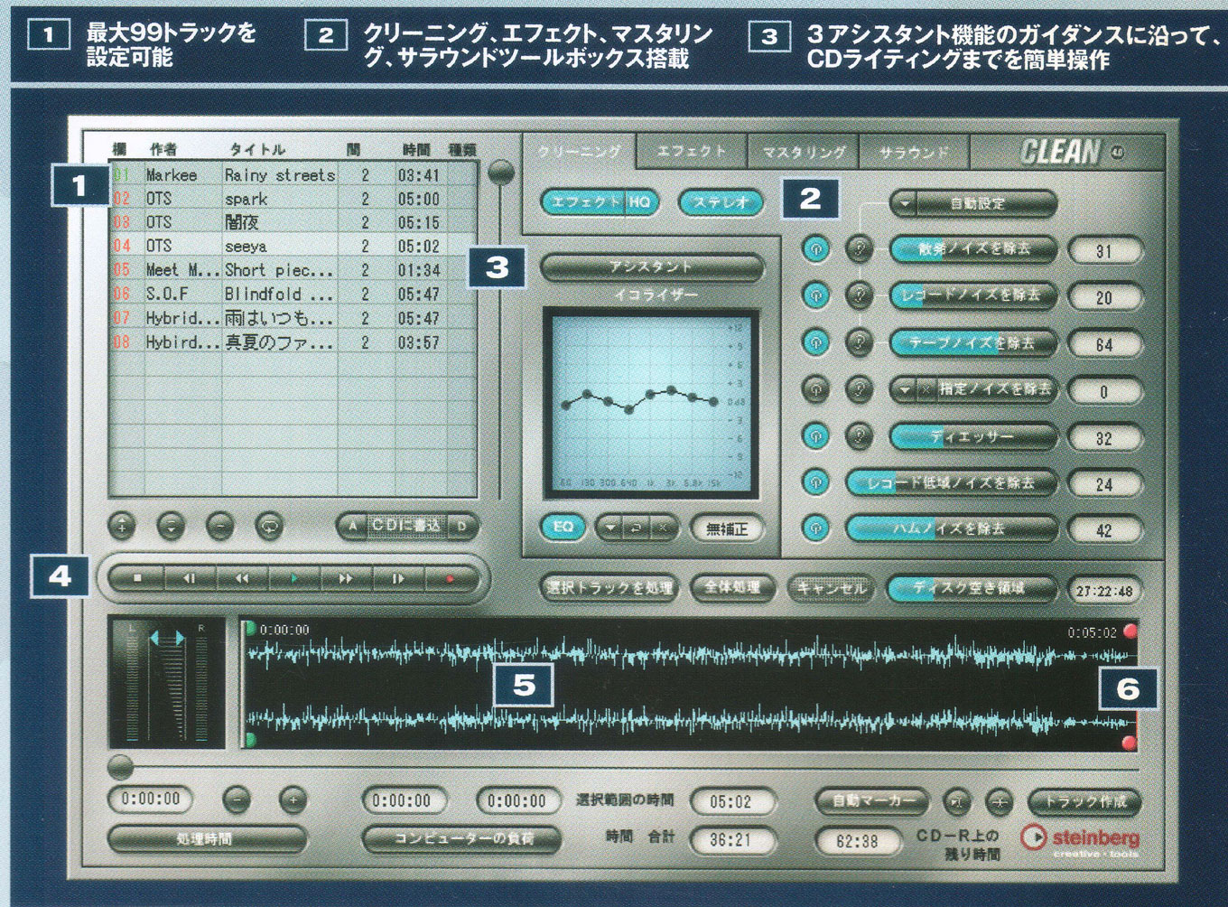Click the value field showing 64
The width and height of the screenshot is (1228, 907).
click(1104, 344)
